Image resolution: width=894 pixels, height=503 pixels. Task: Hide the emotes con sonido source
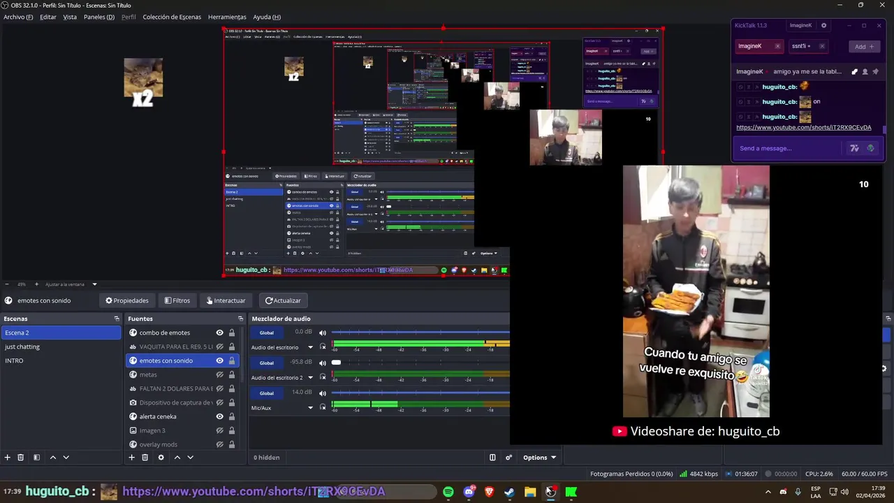point(219,360)
